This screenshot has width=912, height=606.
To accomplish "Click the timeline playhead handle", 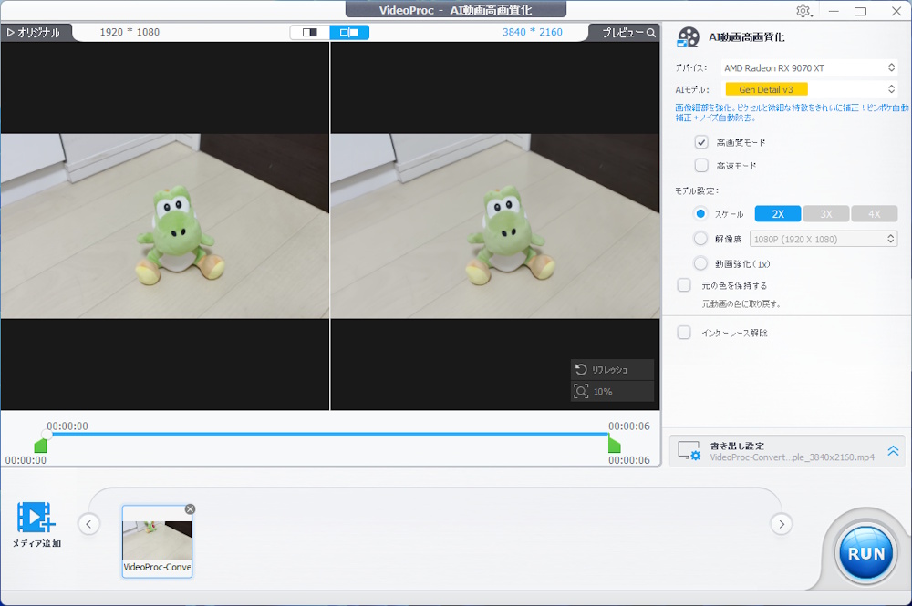I will tap(47, 434).
